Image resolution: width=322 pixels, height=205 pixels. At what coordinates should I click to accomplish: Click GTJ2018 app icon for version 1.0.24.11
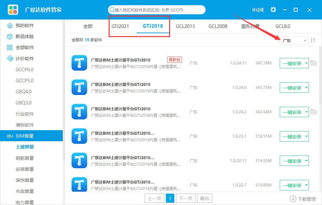click(x=79, y=63)
